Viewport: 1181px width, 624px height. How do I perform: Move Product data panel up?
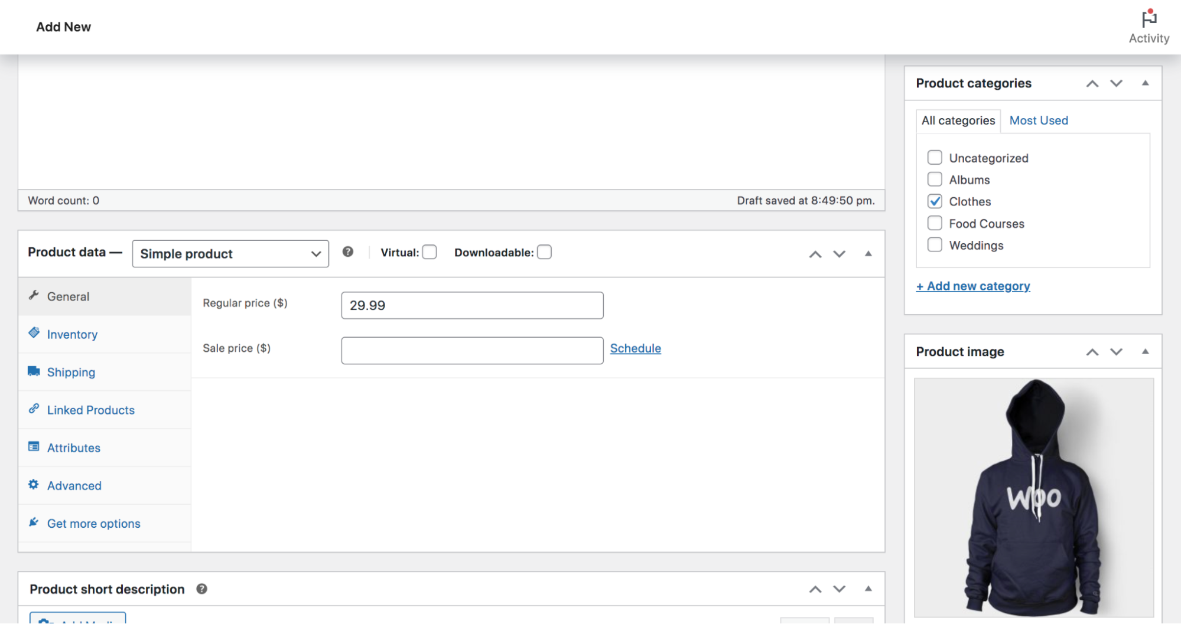pos(815,254)
